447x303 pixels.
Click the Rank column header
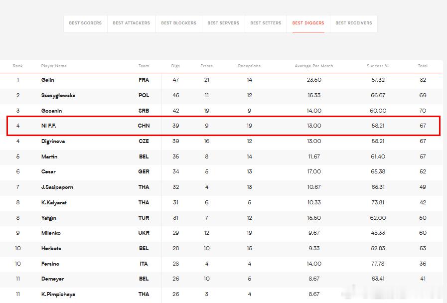pyautogui.click(x=17, y=66)
